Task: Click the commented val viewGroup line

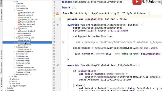Action: pyautogui.click(x=112, y=42)
